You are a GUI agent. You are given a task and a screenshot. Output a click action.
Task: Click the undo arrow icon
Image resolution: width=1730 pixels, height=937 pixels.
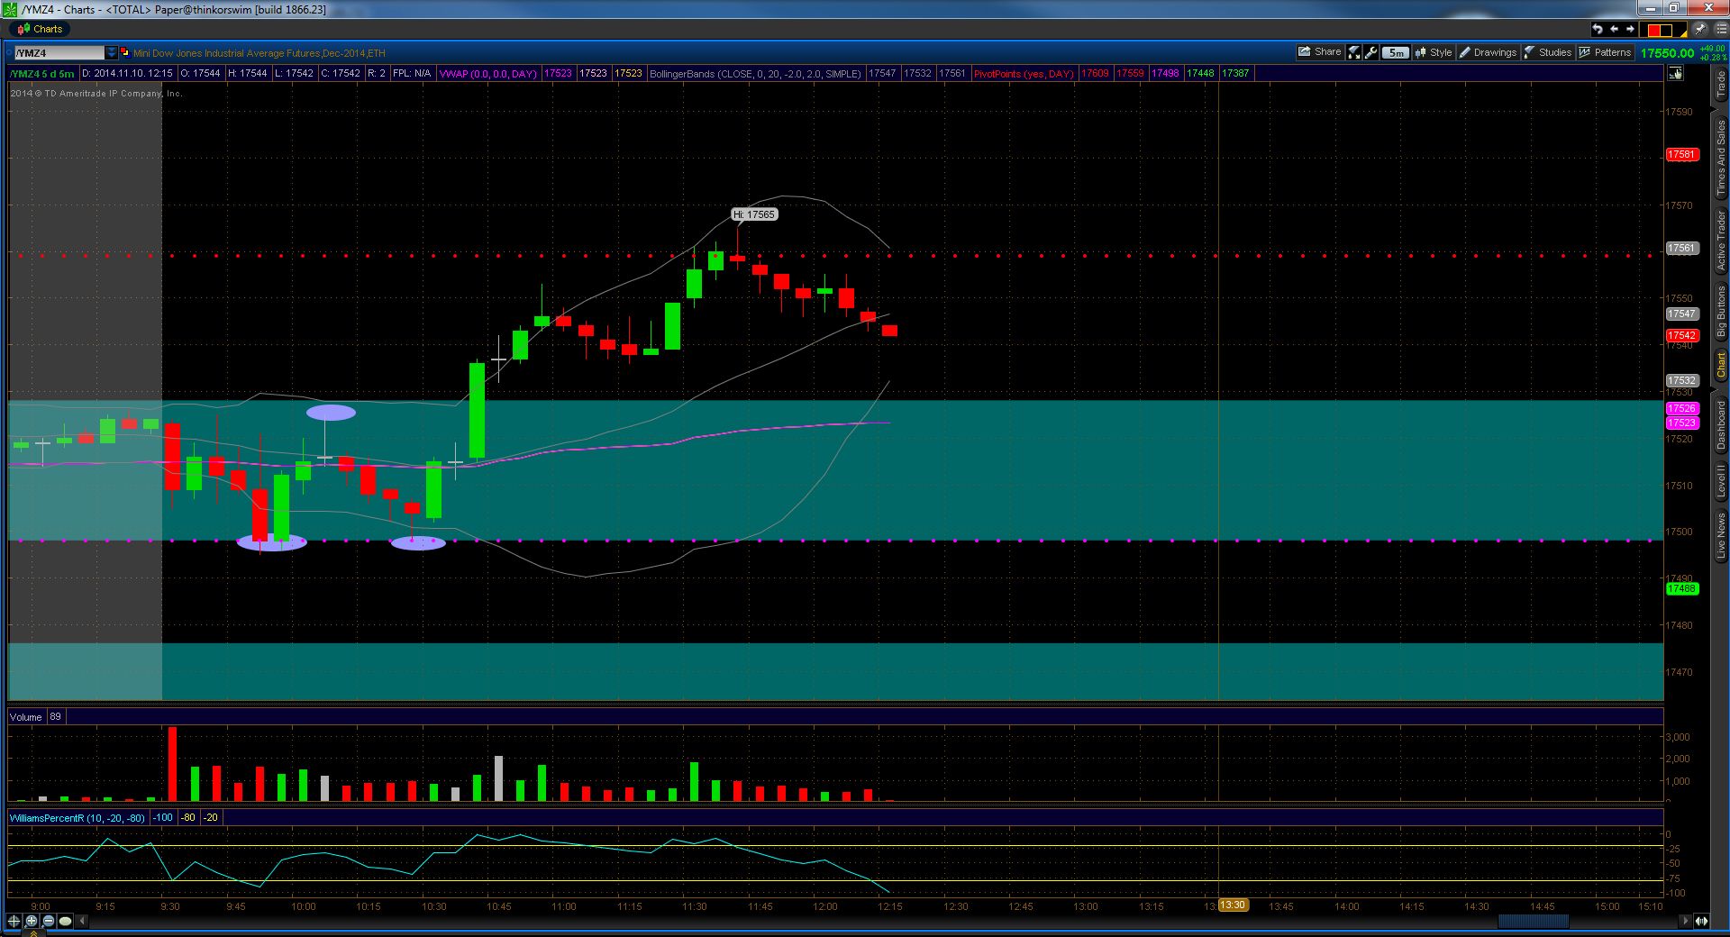pos(1598,29)
